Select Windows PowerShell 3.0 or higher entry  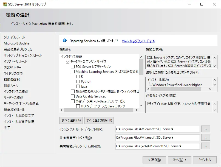click(x=177, y=85)
